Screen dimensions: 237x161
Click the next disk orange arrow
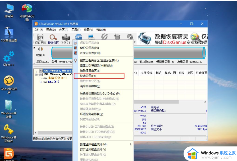click(x=42, y=49)
